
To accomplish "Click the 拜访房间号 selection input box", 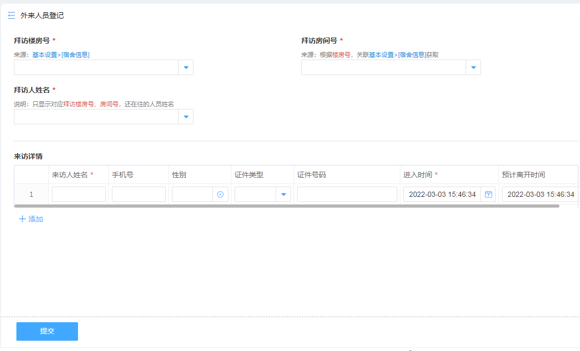I will pos(383,67).
